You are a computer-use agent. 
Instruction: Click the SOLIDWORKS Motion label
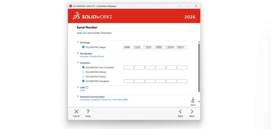(96, 72)
